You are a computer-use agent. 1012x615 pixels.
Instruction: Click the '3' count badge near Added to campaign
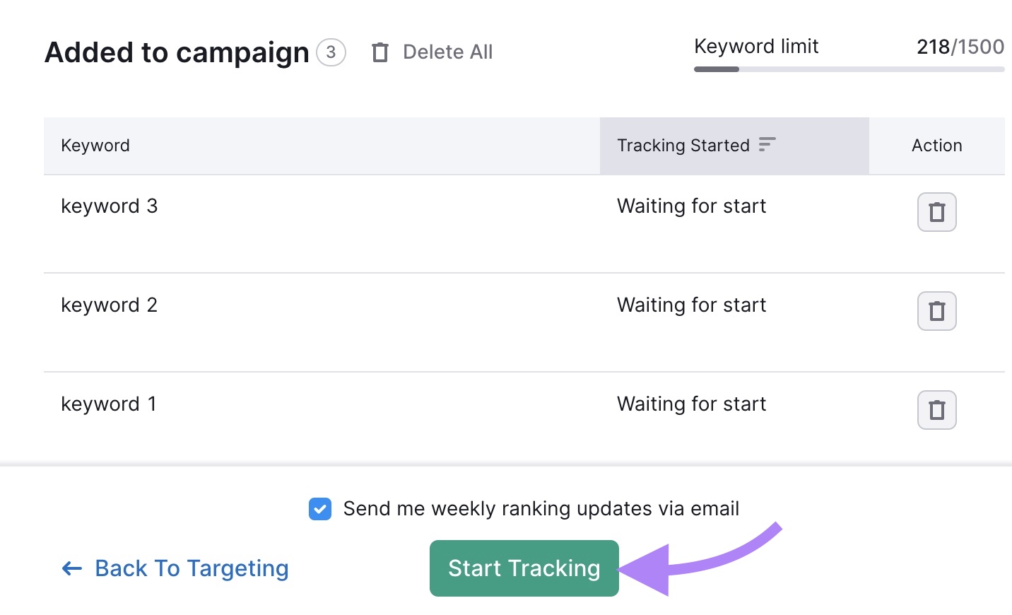[331, 52]
